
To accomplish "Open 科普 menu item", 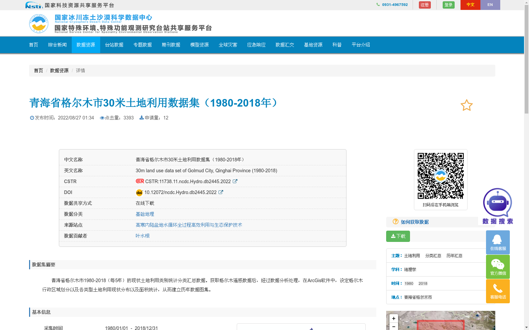I will 337,45.
